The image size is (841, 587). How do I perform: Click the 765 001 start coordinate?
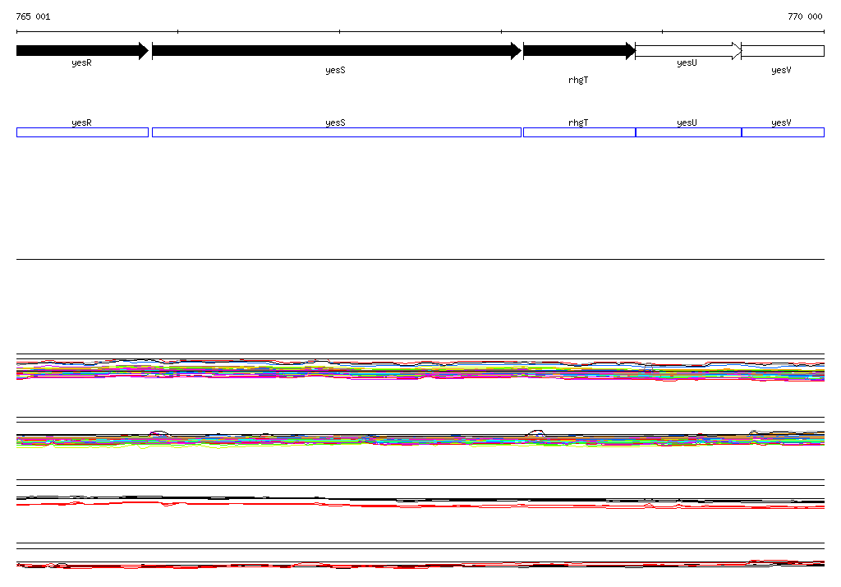coord(33,16)
